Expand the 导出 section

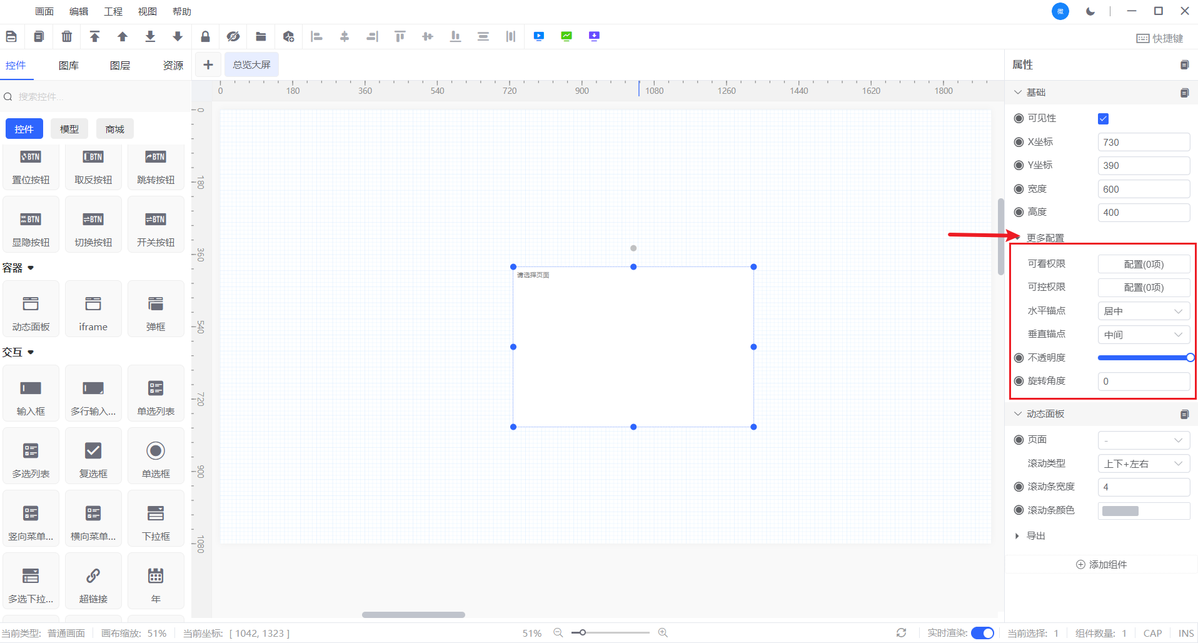[1017, 536]
